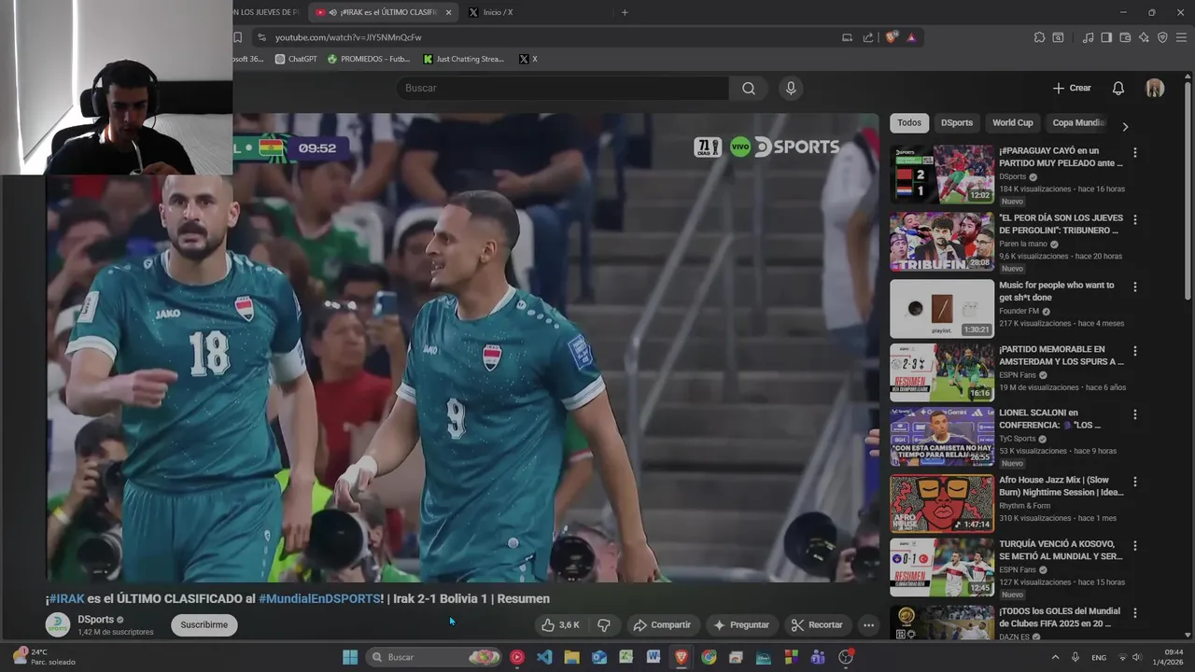Open the ChatGPT bookmark
Image resolution: width=1195 pixels, height=672 pixels.
tap(296, 59)
